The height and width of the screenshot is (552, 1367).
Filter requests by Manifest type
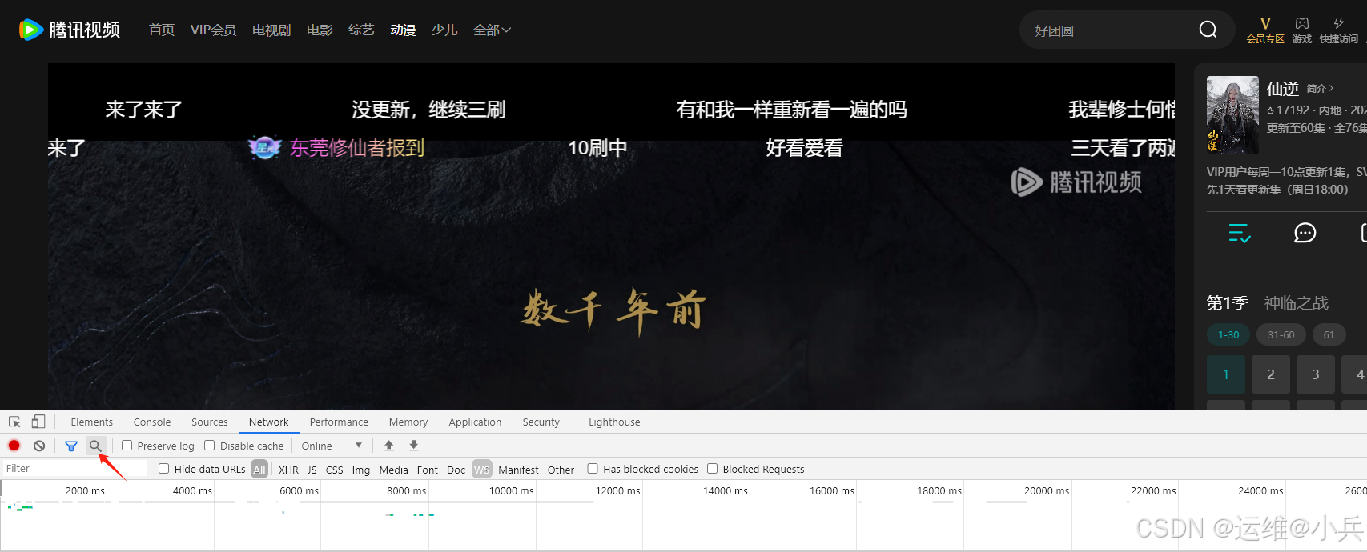518,470
